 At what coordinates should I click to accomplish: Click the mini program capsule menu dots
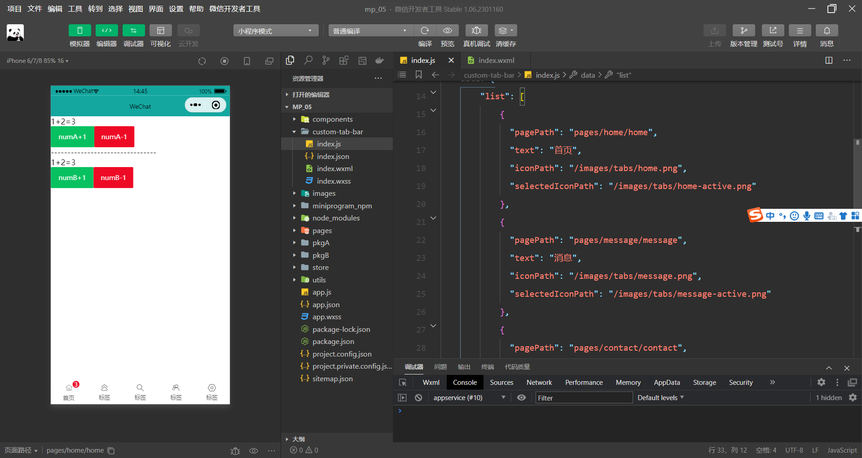click(x=195, y=105)
